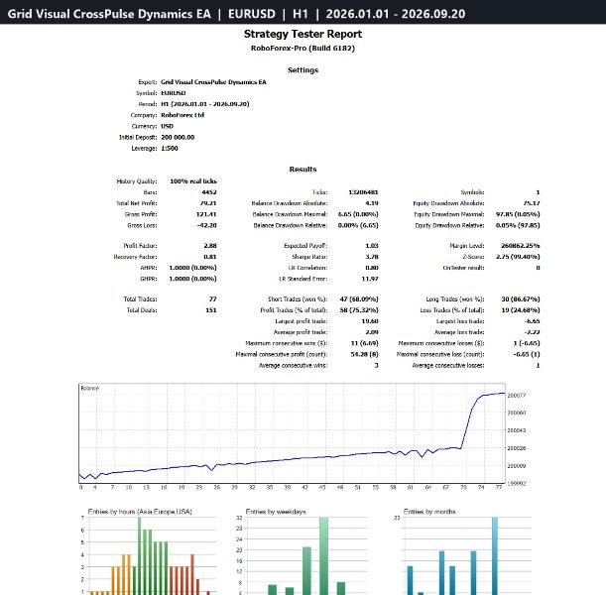
Task: Click the Recovery Factor value '0.81'
Action: click(x=210, y=257)
